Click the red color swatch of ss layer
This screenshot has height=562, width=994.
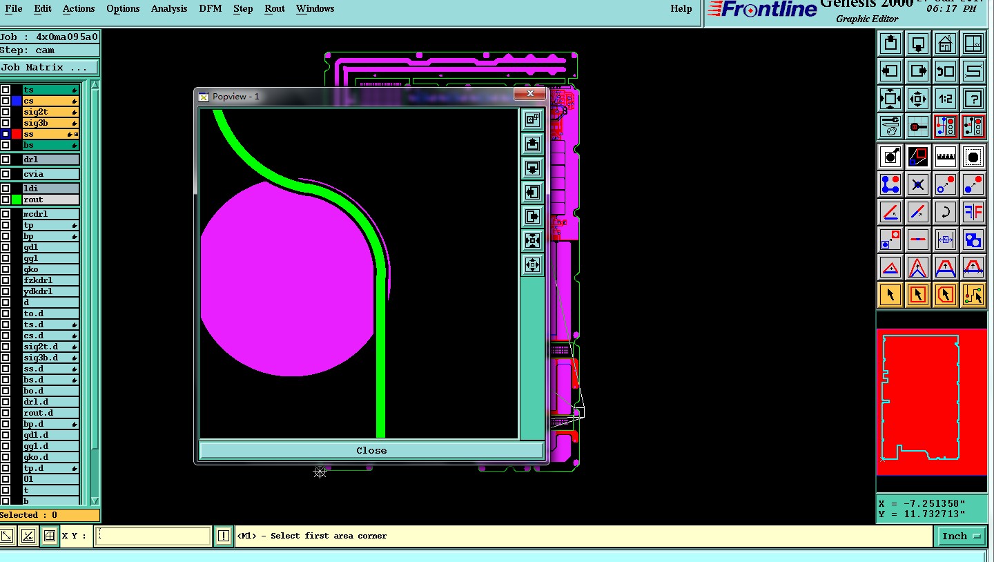(x=17, y=134)
